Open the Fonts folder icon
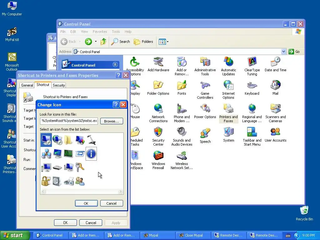 point(182,88)
